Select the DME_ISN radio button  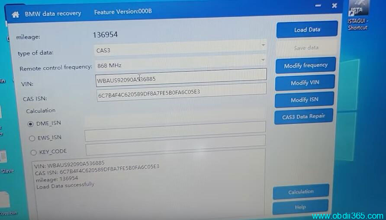[x=31, y=124]
